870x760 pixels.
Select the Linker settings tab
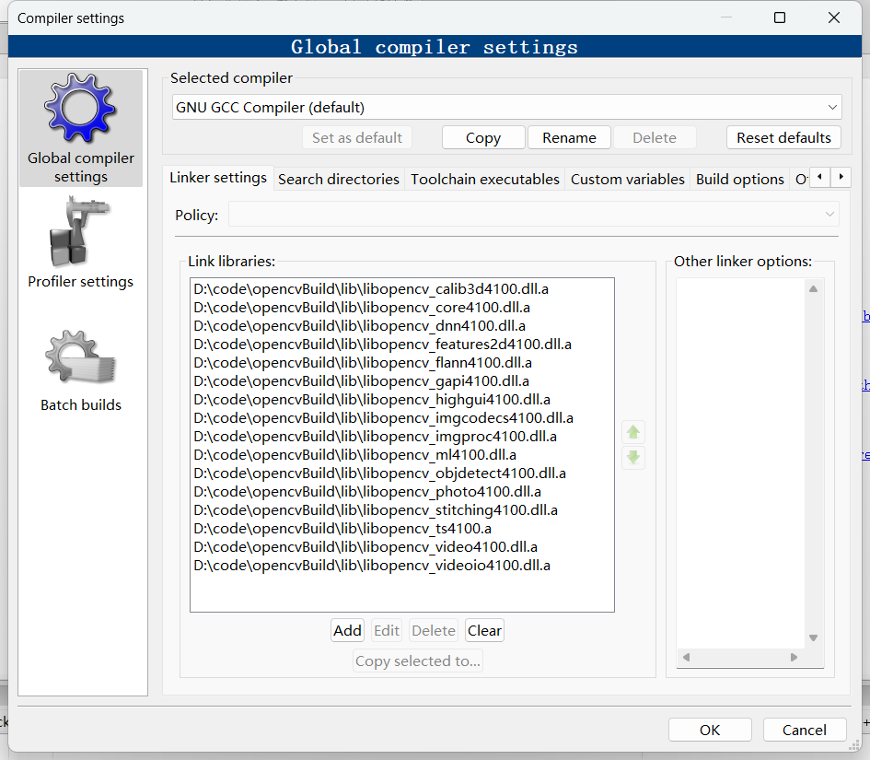pyautogui.click(x=218, y=178)
